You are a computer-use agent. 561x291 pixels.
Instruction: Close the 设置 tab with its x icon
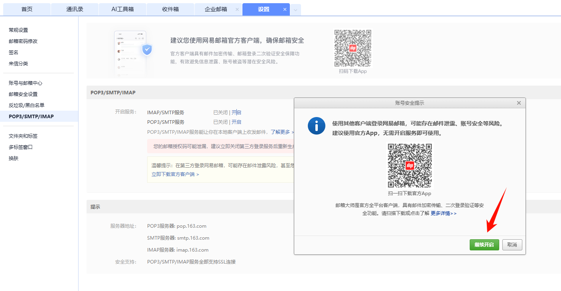click(x=285, y=9)
